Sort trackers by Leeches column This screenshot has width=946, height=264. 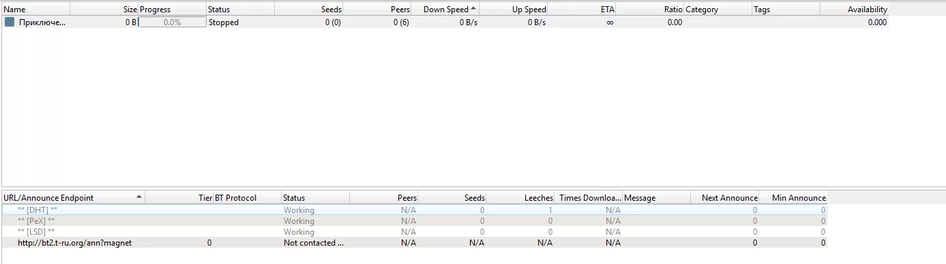(520, 198)
